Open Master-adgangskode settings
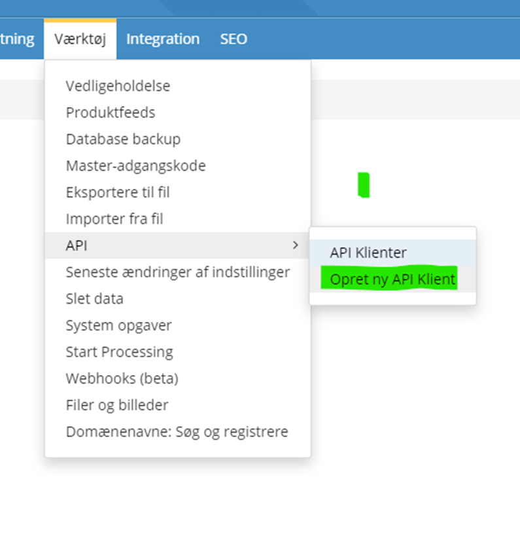 pos(135,166)
